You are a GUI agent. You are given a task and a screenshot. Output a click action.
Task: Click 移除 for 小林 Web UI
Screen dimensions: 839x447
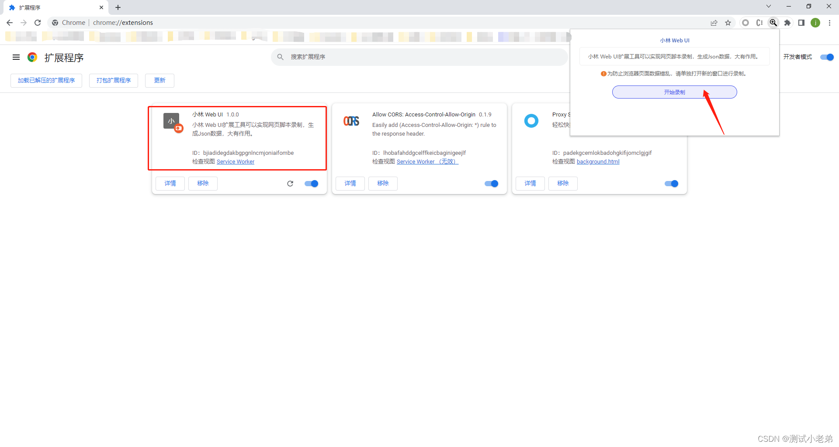tap(203, 184)
